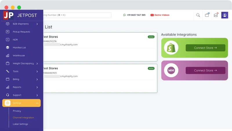Click the Reports bar chart icon

8,87
